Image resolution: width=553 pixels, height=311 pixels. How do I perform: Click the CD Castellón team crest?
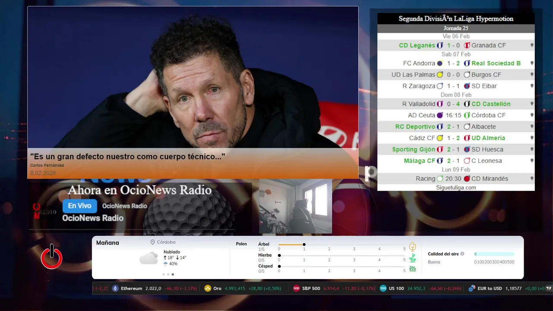pos(467,104)
